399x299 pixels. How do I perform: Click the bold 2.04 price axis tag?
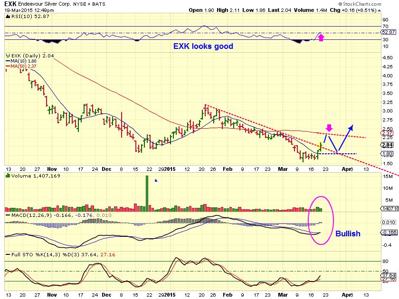(387, 145)
